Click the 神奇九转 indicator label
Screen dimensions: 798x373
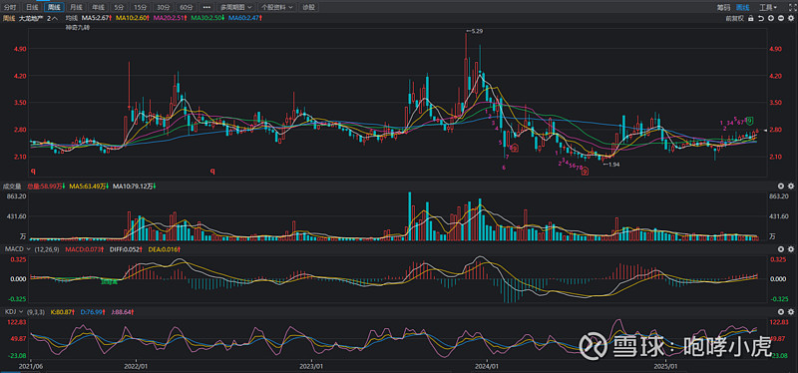point(78,28)
